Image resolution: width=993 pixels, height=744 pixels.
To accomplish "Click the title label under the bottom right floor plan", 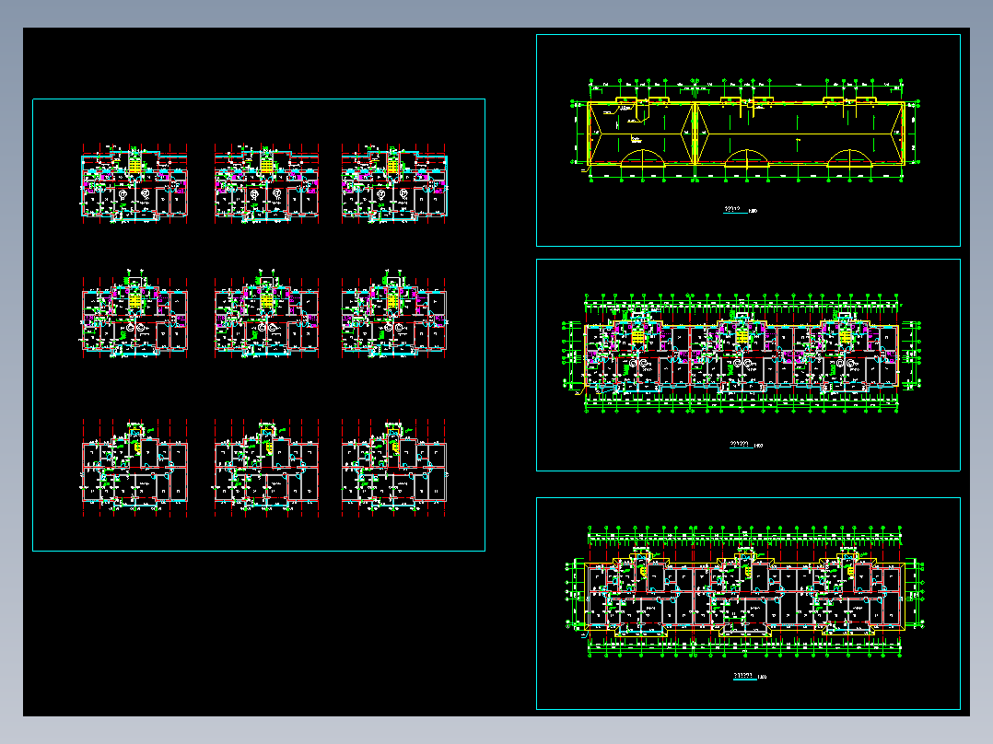I will tap(750, 676).
